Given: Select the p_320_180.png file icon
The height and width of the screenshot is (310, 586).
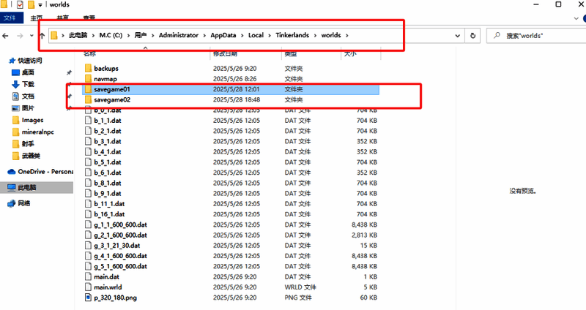Looking at the screenshot, I should pos(88,297).
